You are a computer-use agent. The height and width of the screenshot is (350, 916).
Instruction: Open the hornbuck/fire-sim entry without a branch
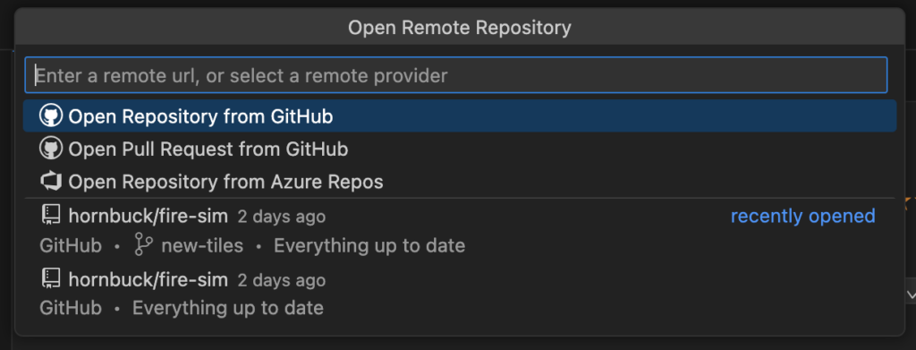pos(460,294)
